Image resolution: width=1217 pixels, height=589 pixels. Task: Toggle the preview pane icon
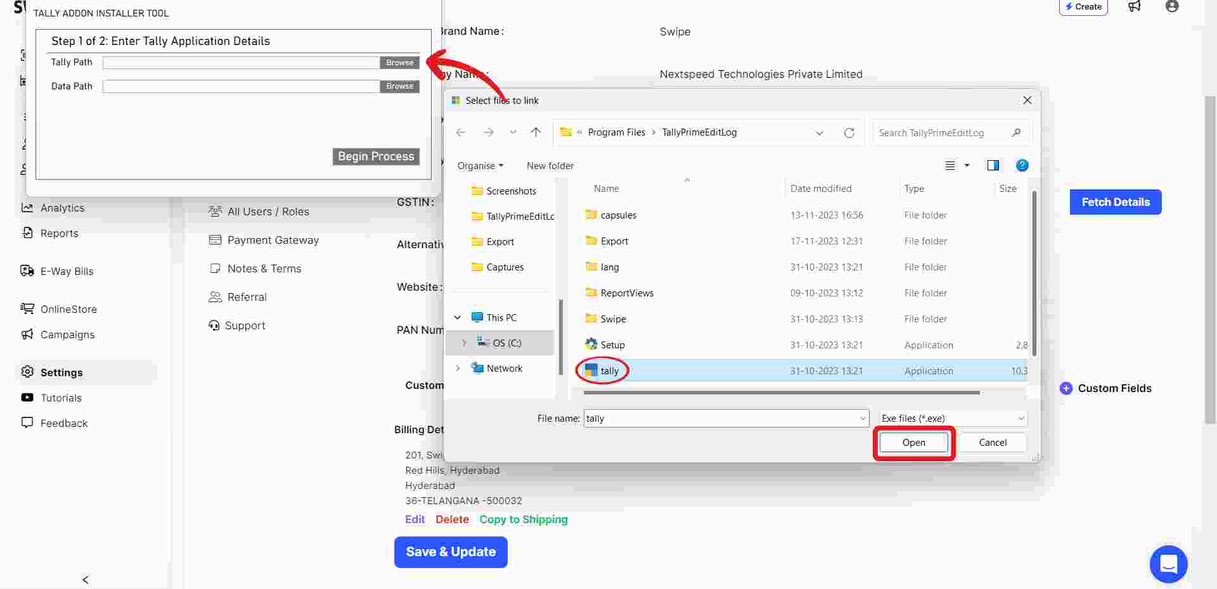(x=993, y=165)
